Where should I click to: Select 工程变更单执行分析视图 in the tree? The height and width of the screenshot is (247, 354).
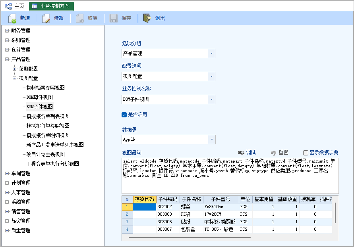tap(52, 164)
